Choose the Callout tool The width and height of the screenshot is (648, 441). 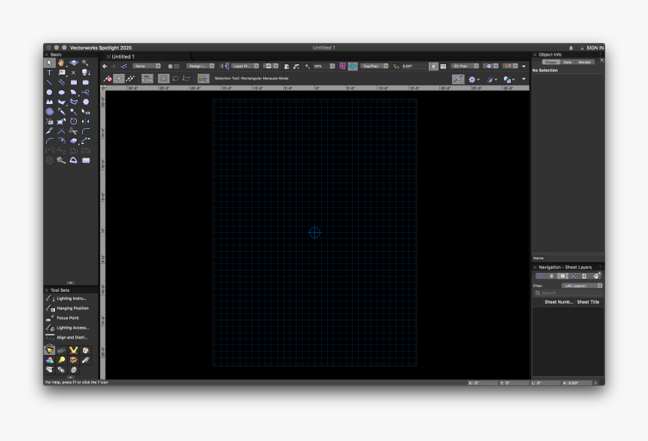(61, 72)
